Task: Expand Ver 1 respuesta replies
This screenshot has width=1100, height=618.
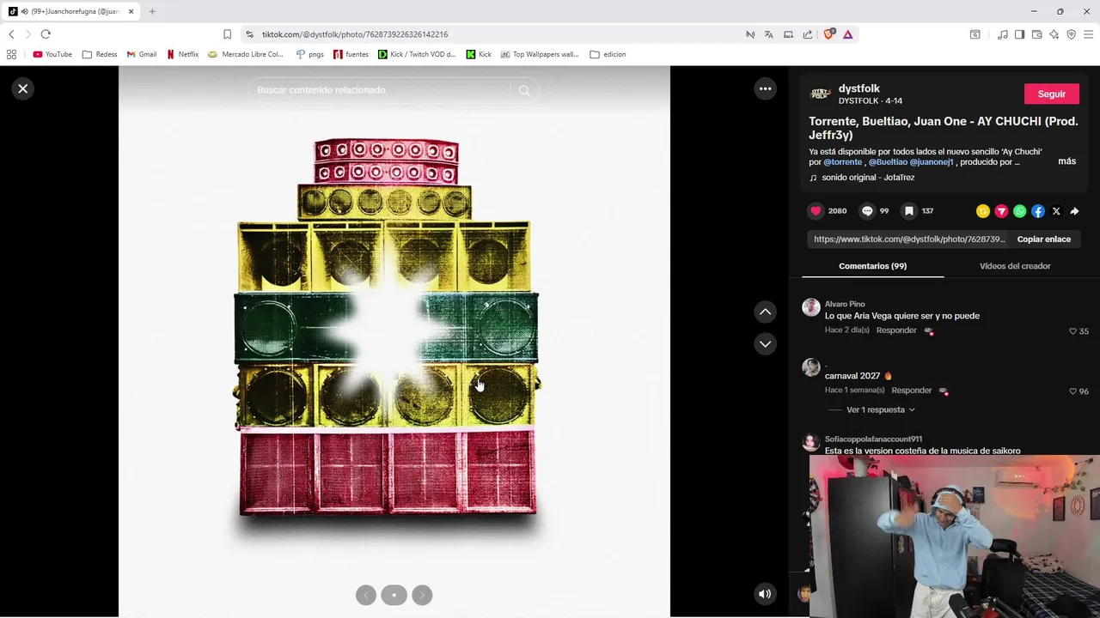Action: tap(880, 410)
